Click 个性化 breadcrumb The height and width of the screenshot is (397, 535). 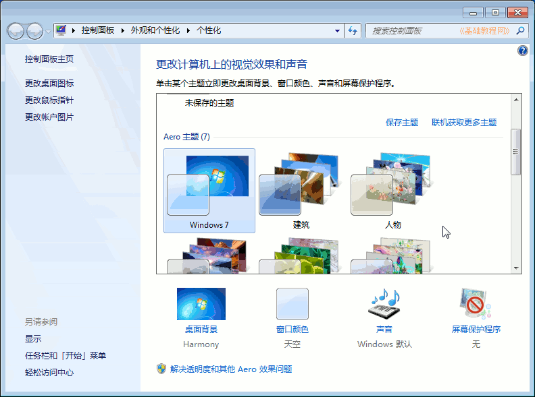pyautogui.click(x=209, y=30)
